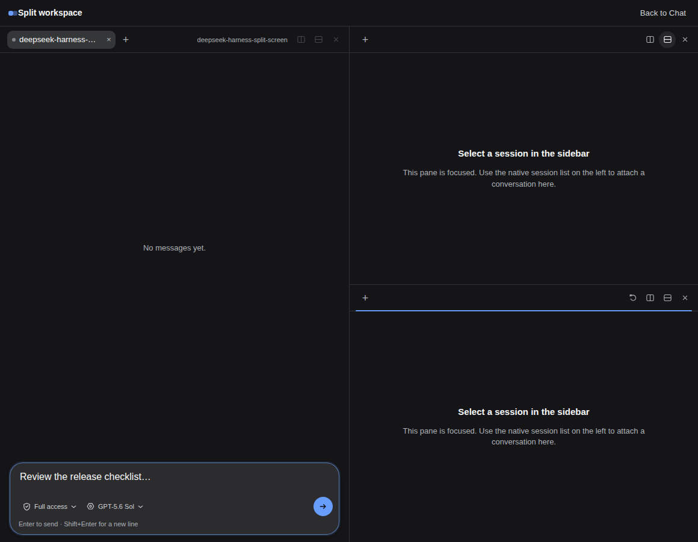Add a new tab in the left pane
698x542 pixels.
tap(126, 40)
